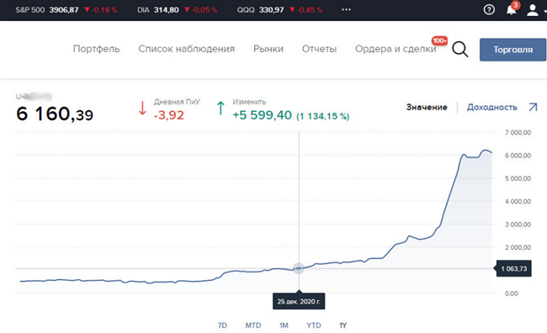
Task: Open Список наблюдения menu item
Action: click(186, 49)
